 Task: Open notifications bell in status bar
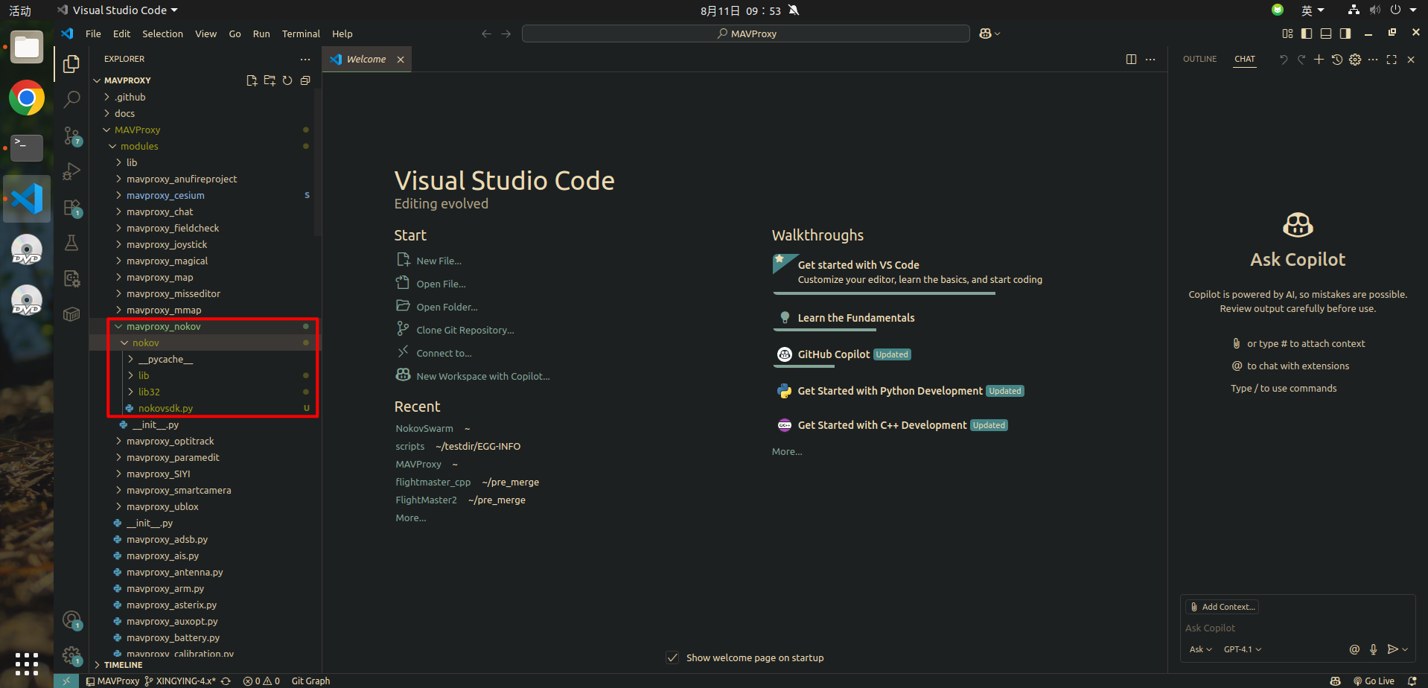[1412, 681]
